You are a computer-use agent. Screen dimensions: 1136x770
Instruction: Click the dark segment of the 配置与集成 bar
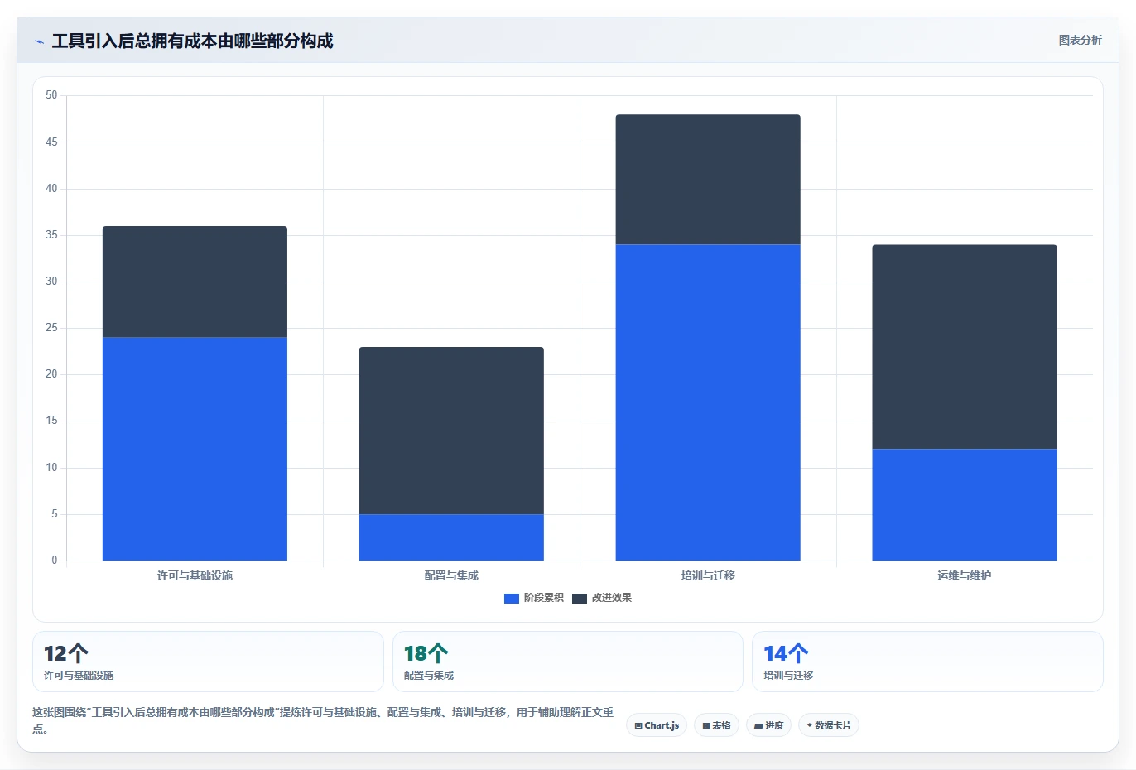tap(451, 431)
